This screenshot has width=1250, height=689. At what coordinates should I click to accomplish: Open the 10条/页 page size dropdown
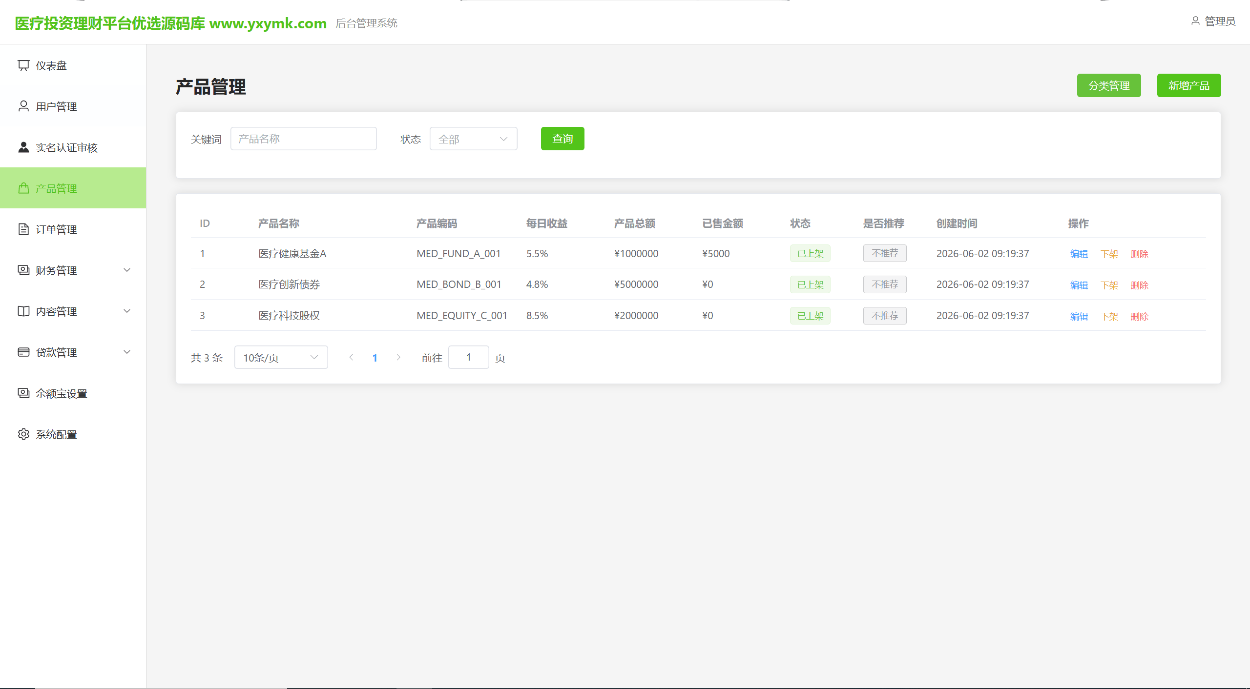(281, 358)
